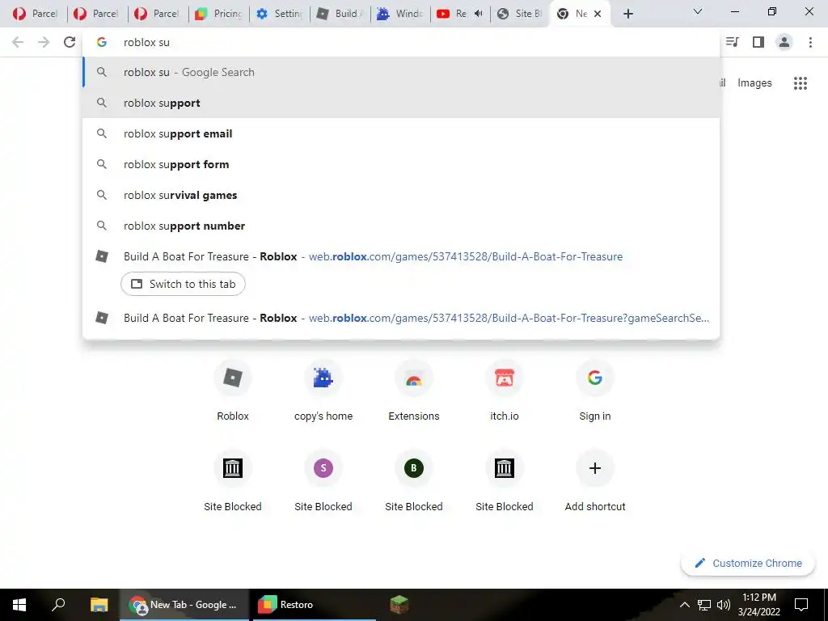Open the volume tray icon
828x621 pixels.
point(724,605)
